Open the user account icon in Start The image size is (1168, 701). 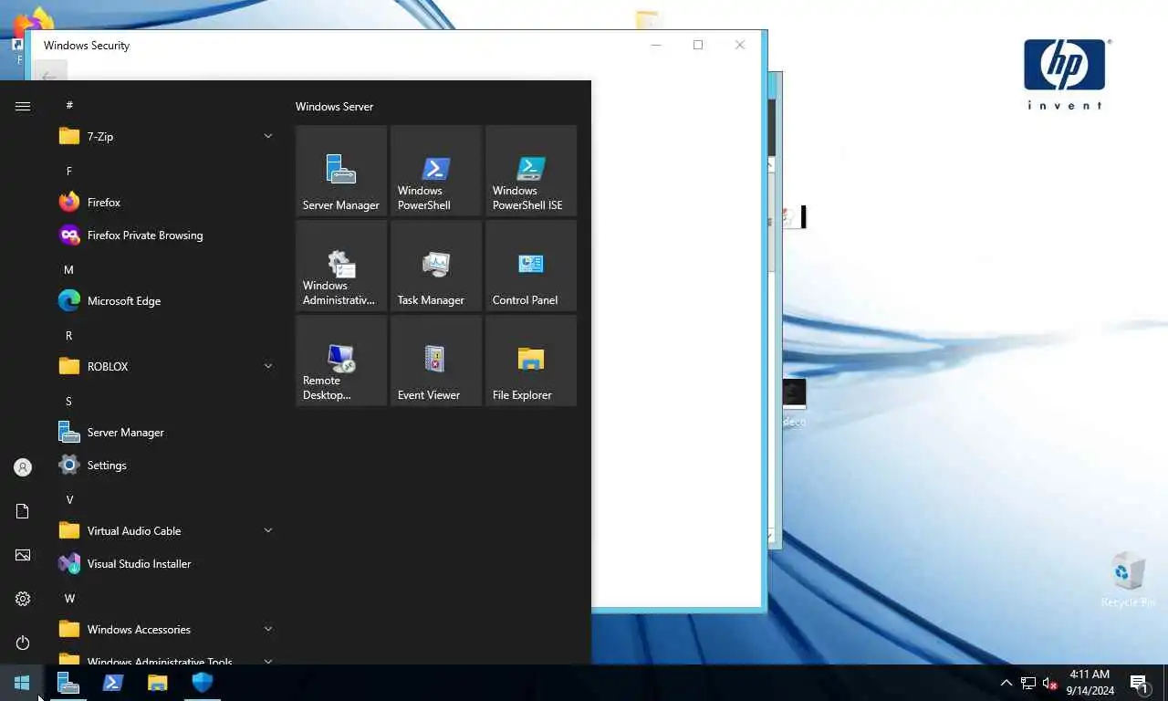coord(23,467)
